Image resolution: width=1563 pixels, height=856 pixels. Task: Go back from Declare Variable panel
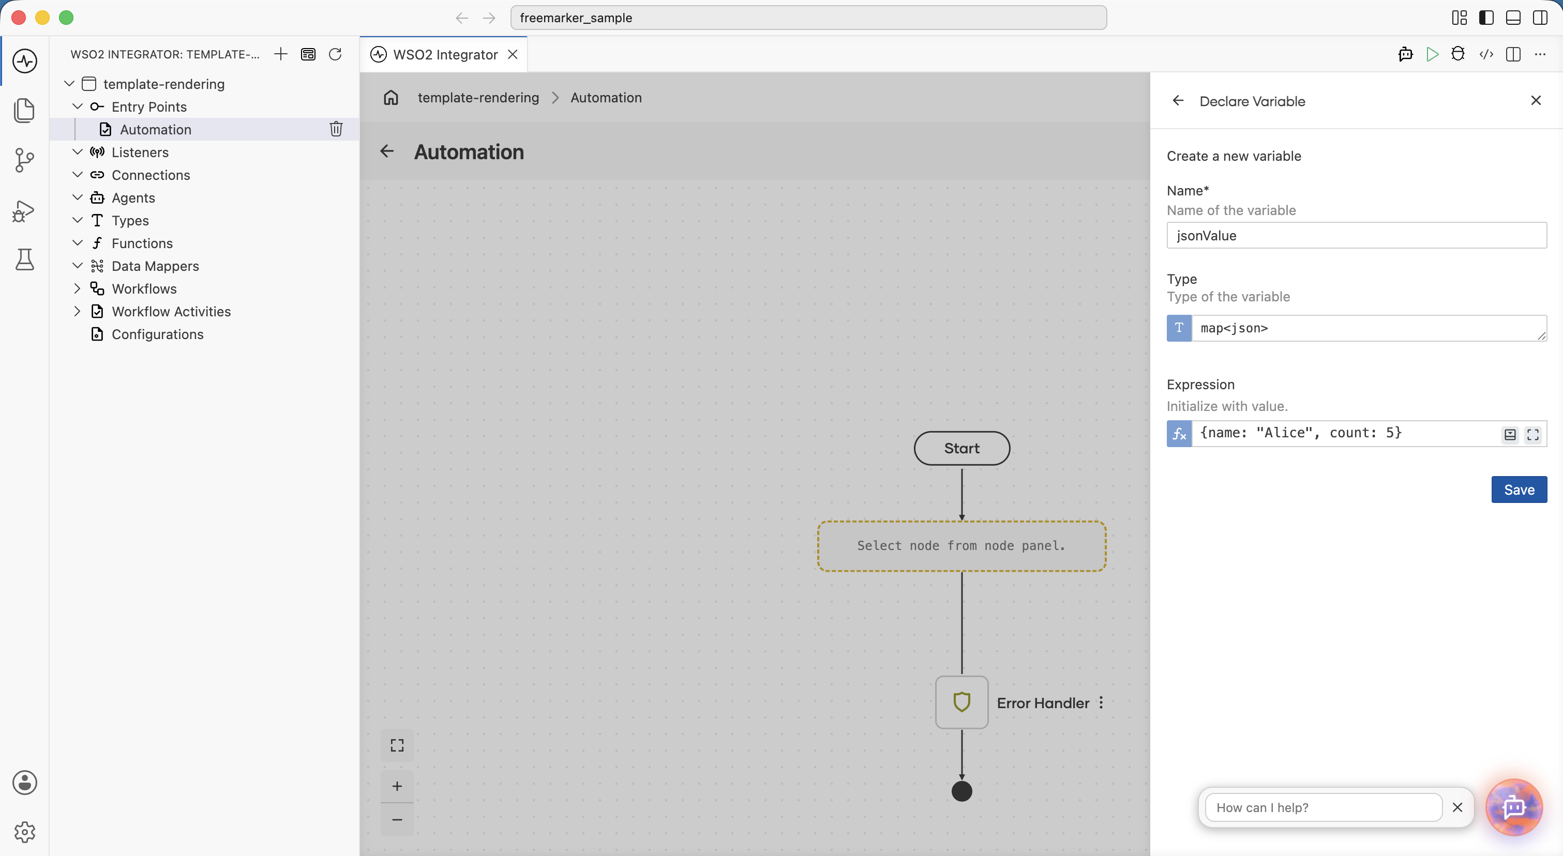(1178, 101)
